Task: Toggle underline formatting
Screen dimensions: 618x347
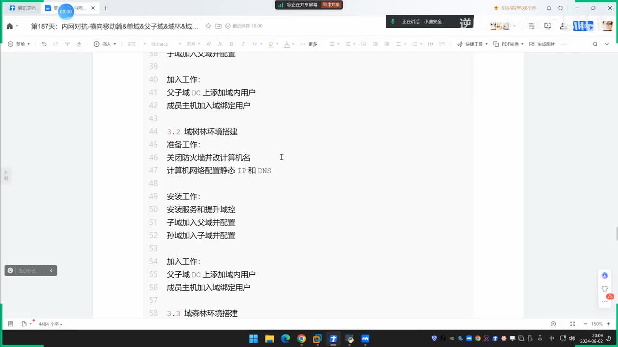Action: (254, 44)
